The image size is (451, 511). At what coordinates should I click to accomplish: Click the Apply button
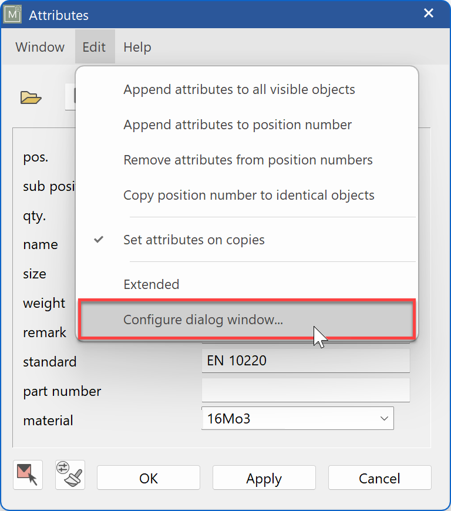tap(264, 478)
